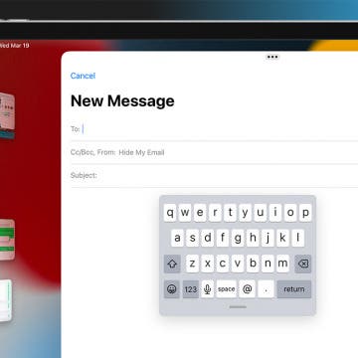
Task: Expand the Cc/Bcc, From field
Action: pyautogui.click(x=214, y=152)
